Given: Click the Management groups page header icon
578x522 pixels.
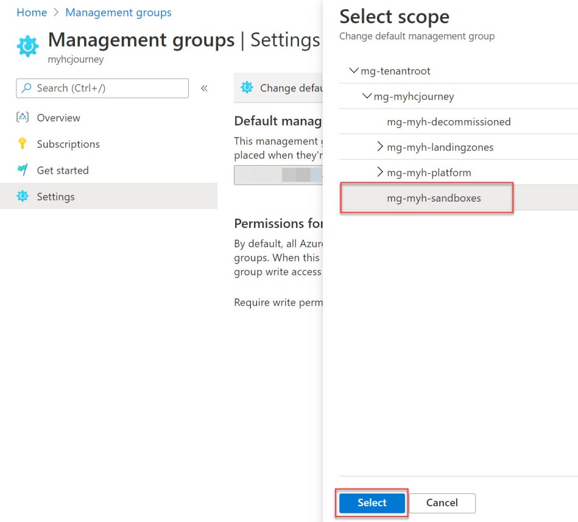Looking at the screenshot, I should (x=27, y=46).
